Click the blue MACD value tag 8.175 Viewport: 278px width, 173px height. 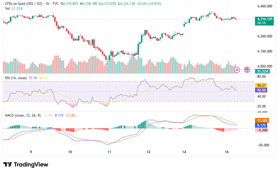pyautogui.click(x=261, y=125)
